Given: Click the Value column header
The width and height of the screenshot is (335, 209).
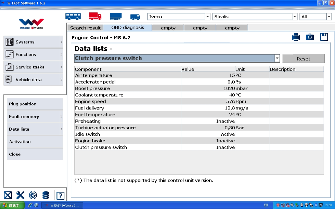Looking at the screenshot, I should click(x=208, y=69).
